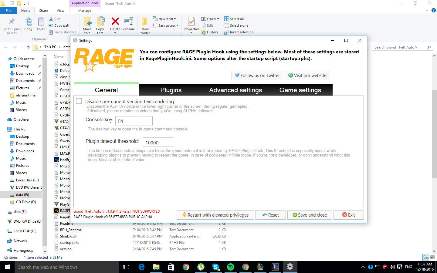Click Copy path in the ribbon

(59, 25)
